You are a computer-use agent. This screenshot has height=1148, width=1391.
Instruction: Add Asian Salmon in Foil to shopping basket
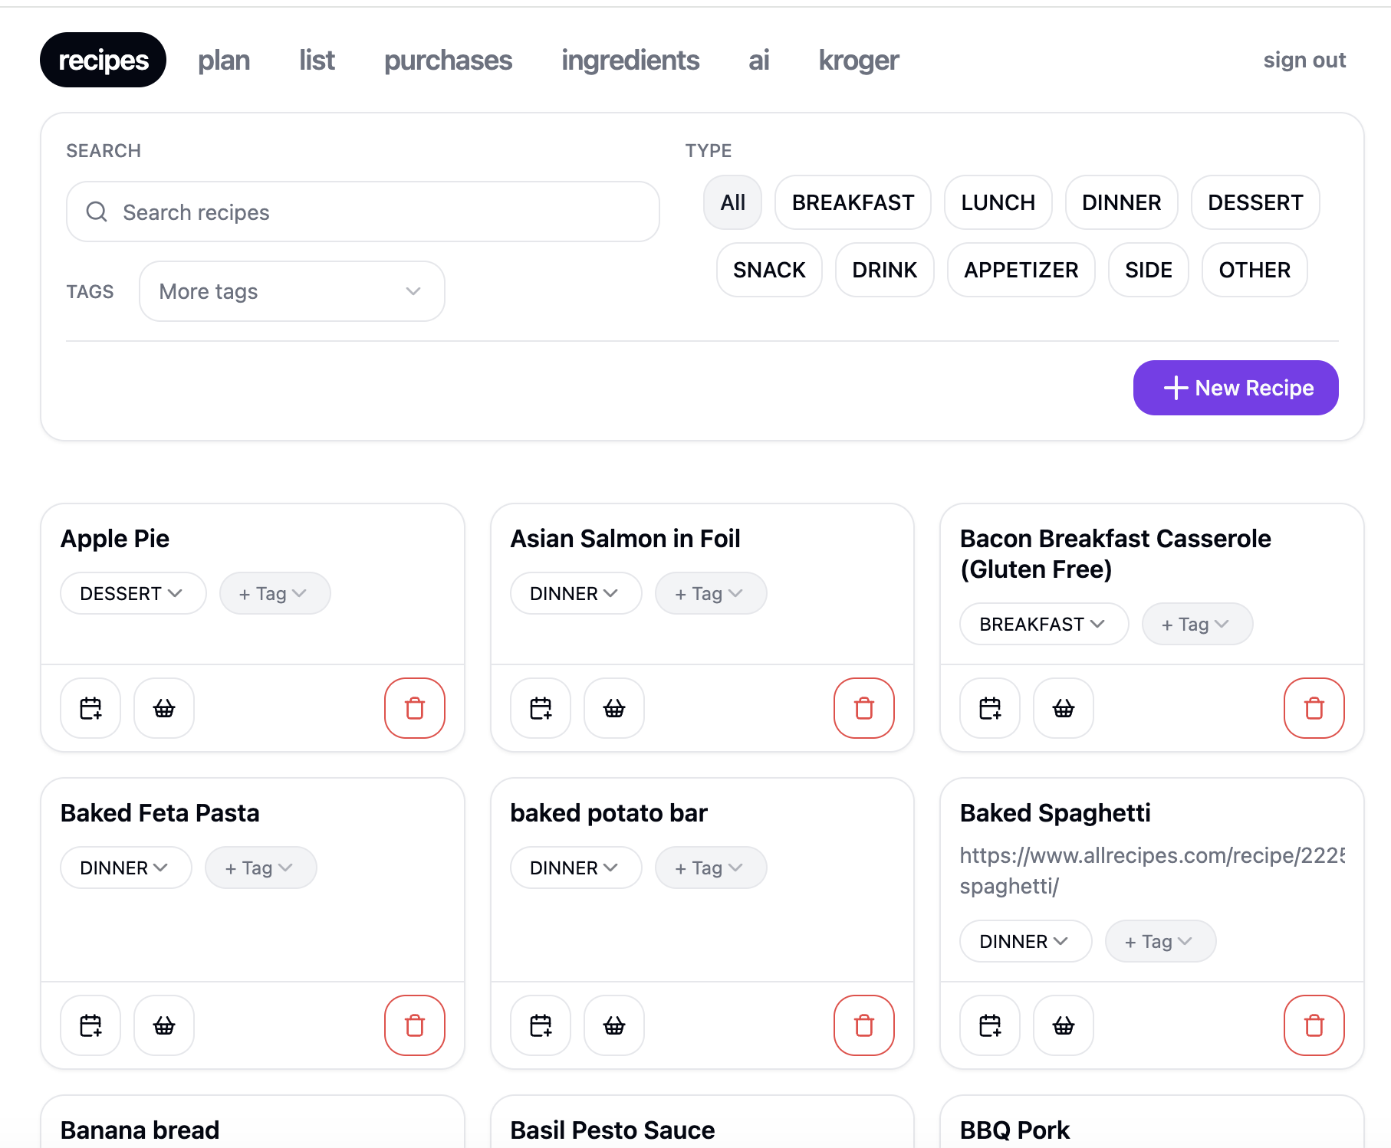[613, 708]
